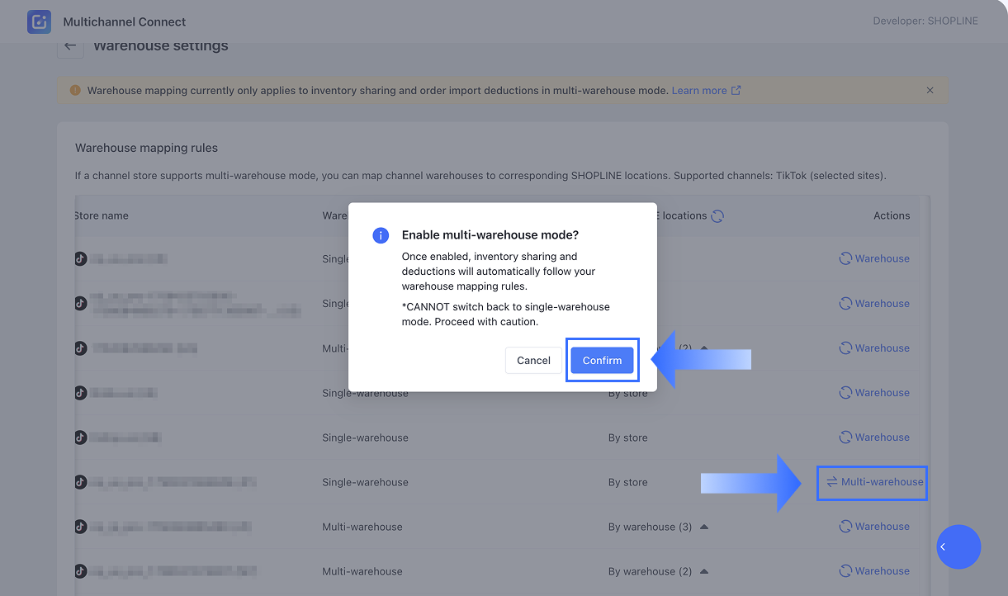The image size is (1008, 596).
Task: Select the Enable multi-warehouse mode? dialog title
Action: tap(490, 235)
